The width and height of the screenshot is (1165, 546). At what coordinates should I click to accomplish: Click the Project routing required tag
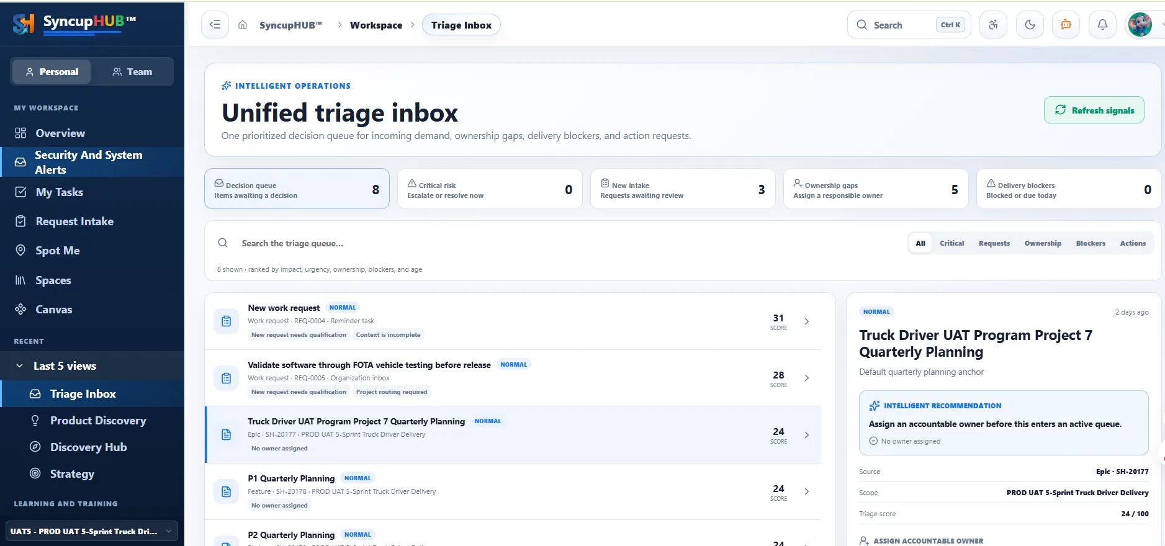click(x=392, y=392)
